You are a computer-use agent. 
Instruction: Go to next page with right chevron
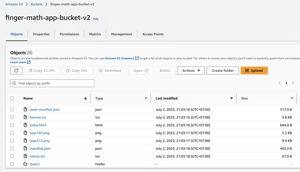(293, 83)
